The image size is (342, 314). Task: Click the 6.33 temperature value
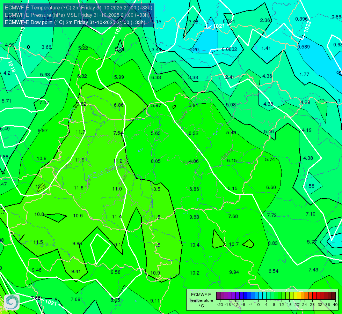(x=156, y=77)
